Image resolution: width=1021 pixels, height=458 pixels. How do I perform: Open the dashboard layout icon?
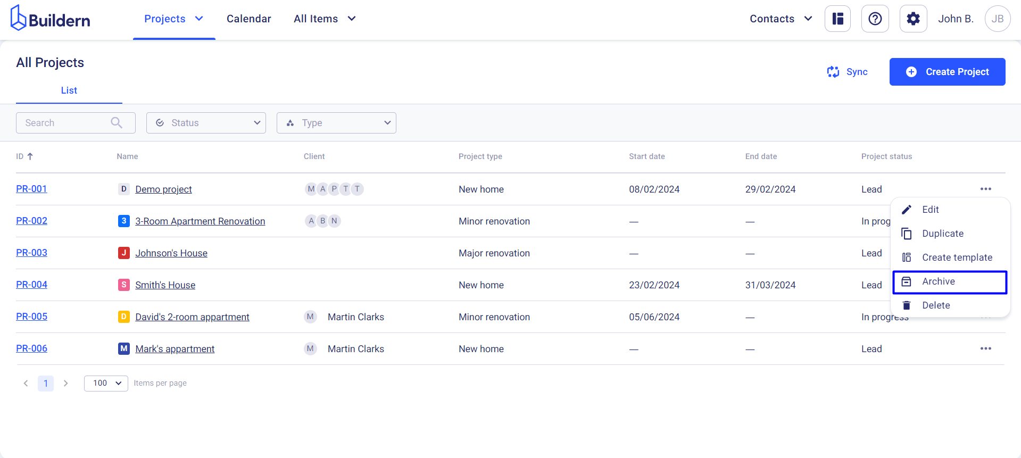pos(838,19)
